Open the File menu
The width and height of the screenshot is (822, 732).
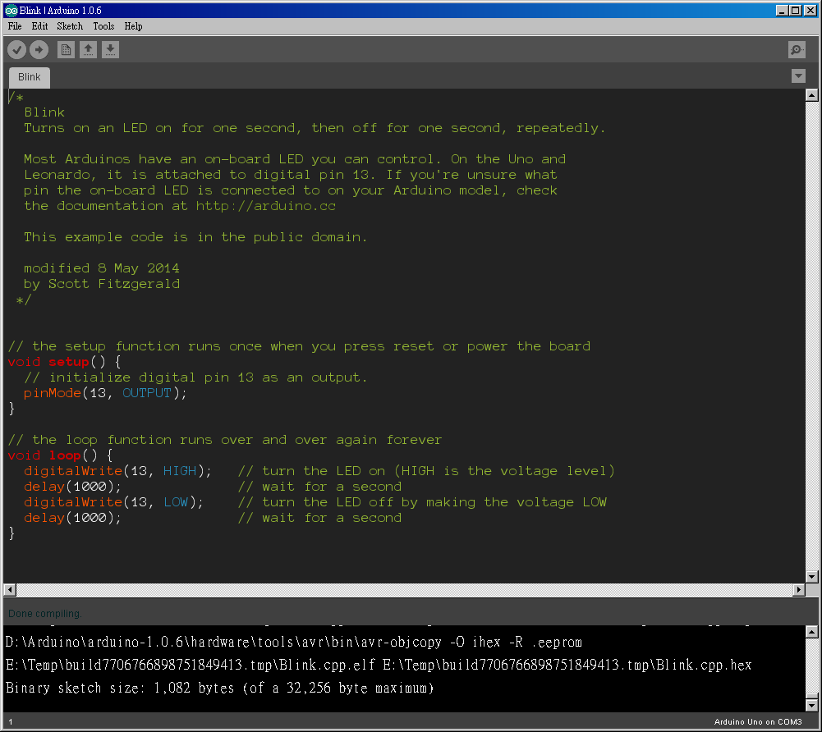pyautogui.click(x=15, y=26)
